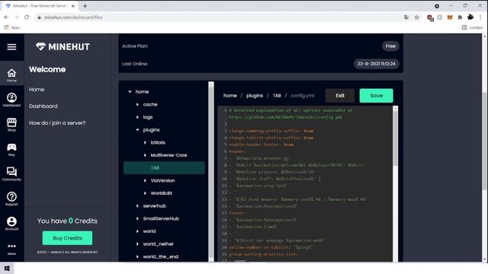
Task: Click the Free plan badge
Action: click(x=390, y=46)
